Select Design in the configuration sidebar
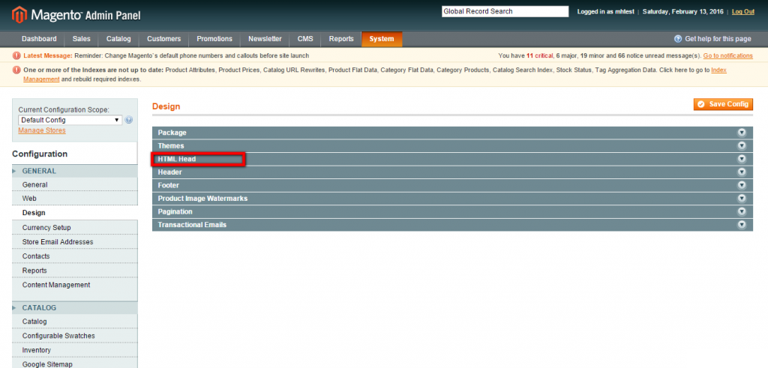 tap(75, 213)
